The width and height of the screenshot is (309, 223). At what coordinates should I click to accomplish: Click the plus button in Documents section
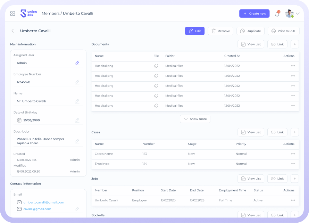(294, 44)
